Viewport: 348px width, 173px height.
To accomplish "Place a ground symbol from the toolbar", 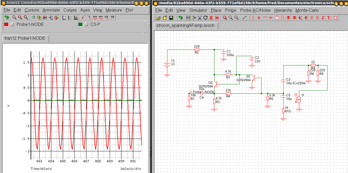I will (271, 18).
